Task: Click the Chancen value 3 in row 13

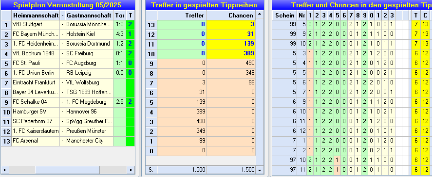Action: pyautogui.click(x=231, y=25)
